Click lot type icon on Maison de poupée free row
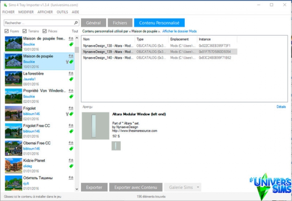 (x=71, y=39)
